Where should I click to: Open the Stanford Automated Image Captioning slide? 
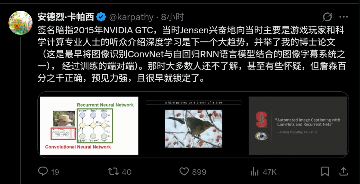tap(298, 126)
